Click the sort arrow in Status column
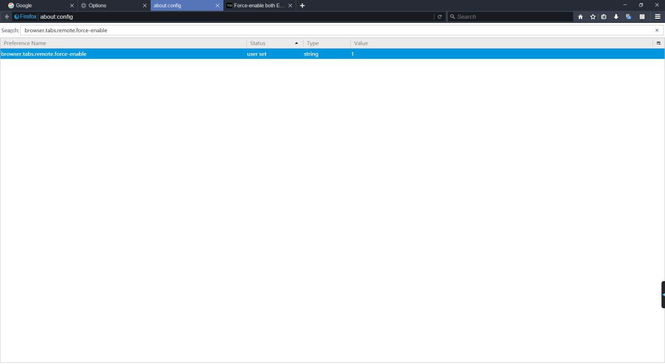The height and width of the screenshot is (364, 665). [296, 43]
